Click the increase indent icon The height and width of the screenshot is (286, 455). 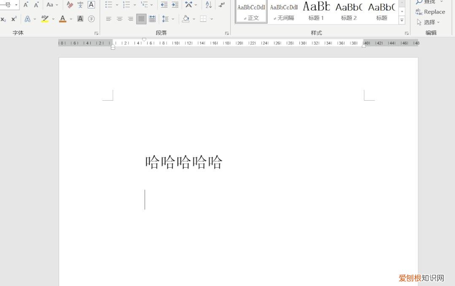[175, 5]
